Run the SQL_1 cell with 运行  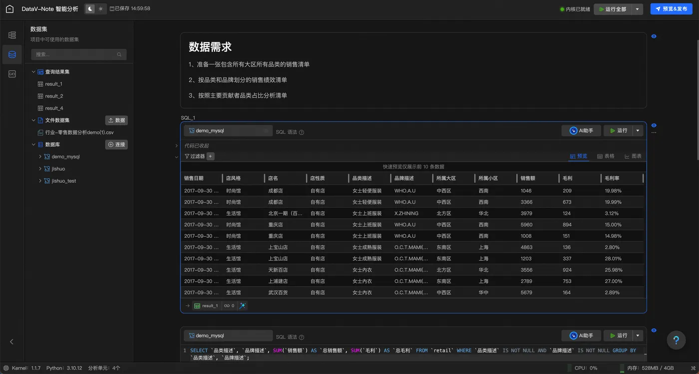[618, 131]
